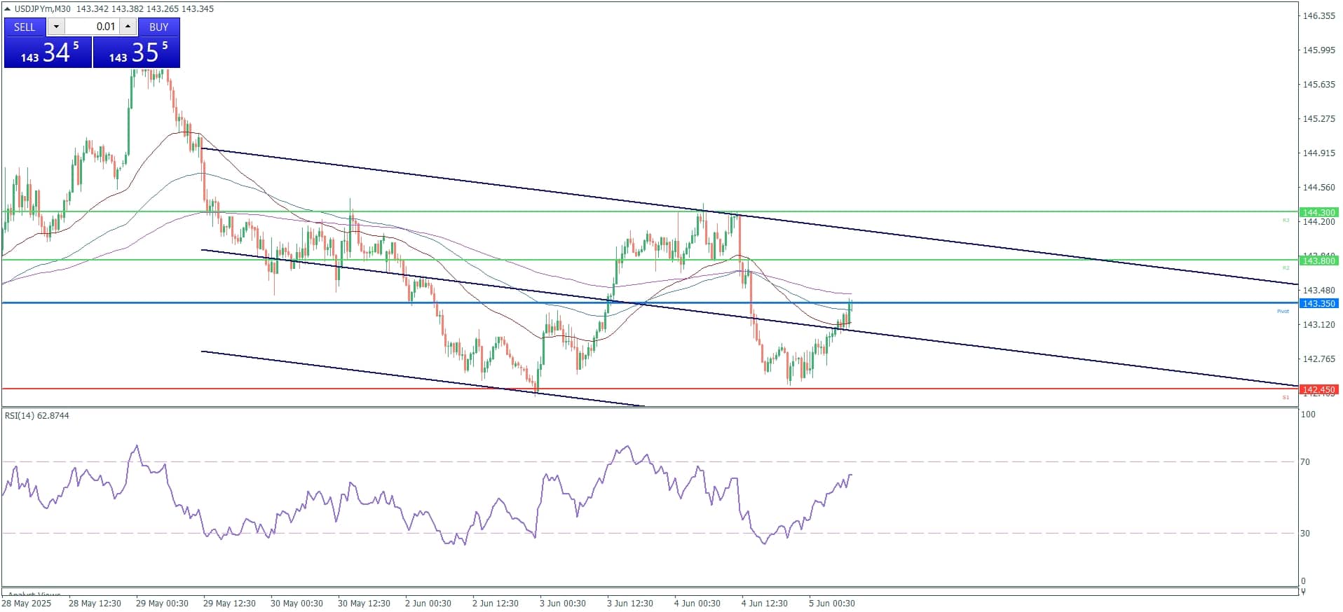Increase lot volume with the up arrow

pyautogui.click(x=128, y=27)
